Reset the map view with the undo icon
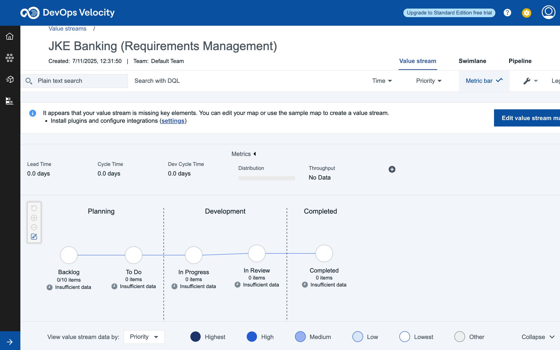 (x=34, y=208)
